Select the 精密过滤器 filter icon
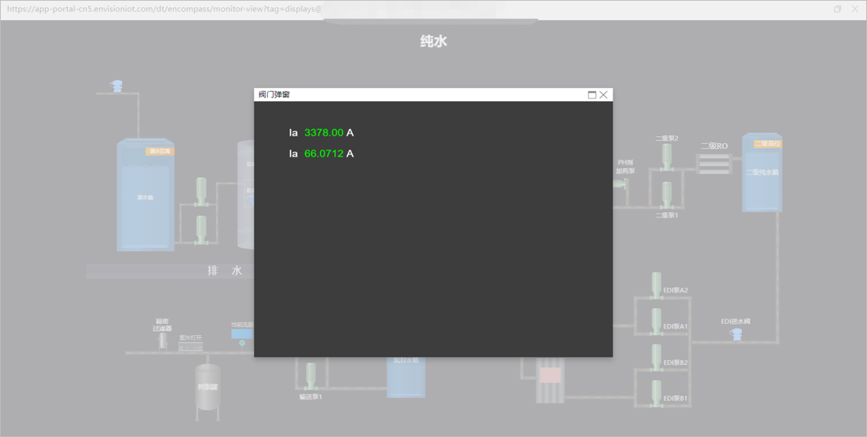Viewport: 867px width, 437px height. pyautogui.click(x=163, y=341)
